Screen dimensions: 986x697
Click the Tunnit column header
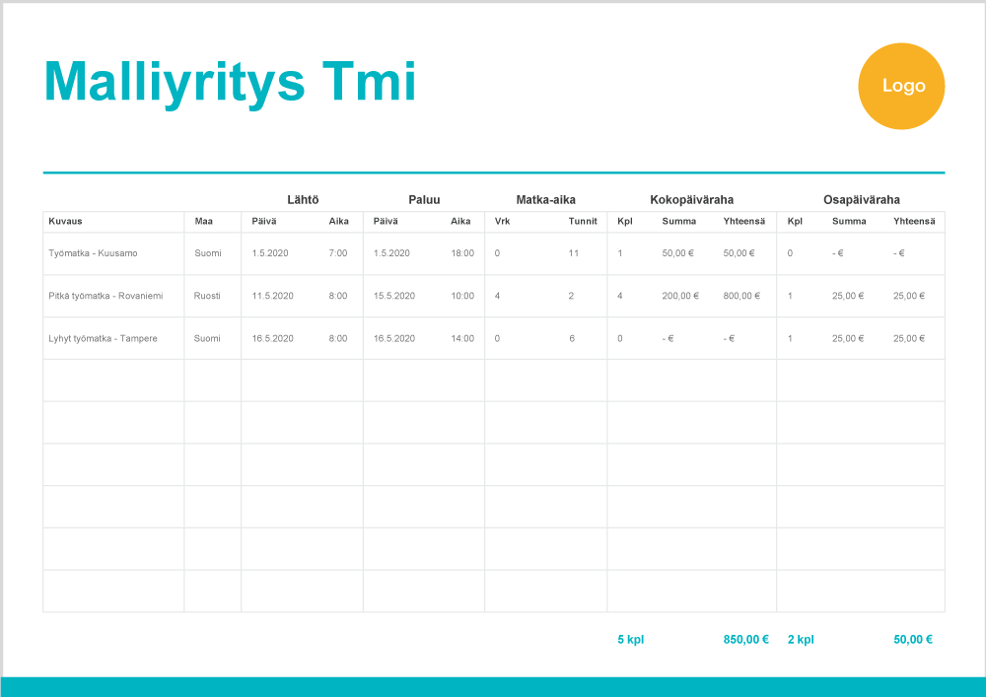[583, 221]
